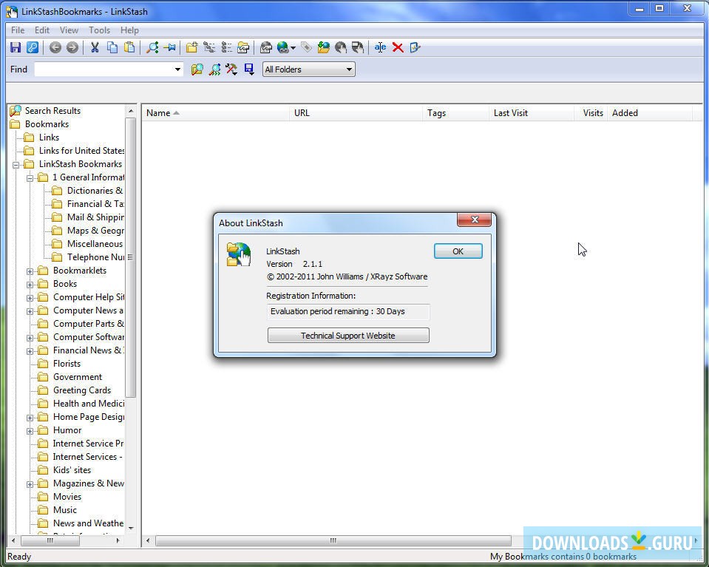The image size is (709, 567).
Task: Open the Tools menu
Action: [x=99, y=30]
